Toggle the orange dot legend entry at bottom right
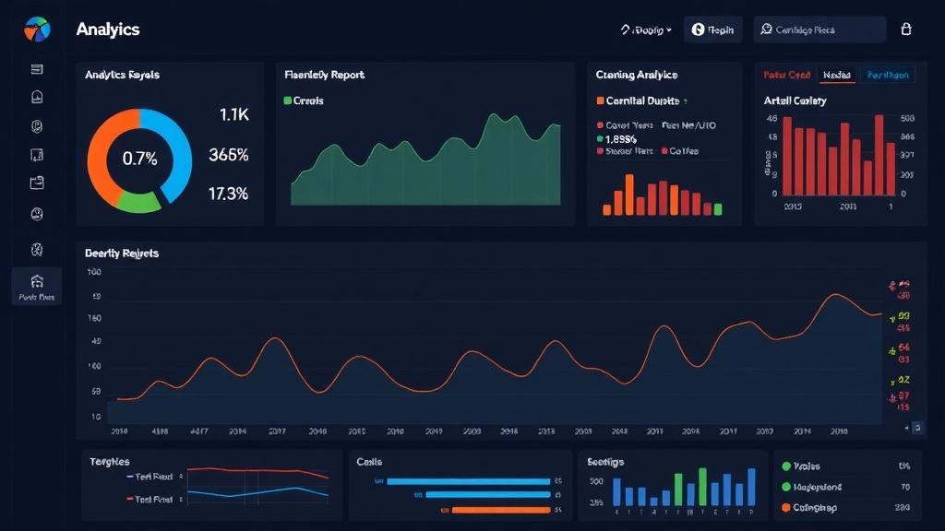This screenshot has height=531, width=945. pyautogui.click(x=809, y=508)
